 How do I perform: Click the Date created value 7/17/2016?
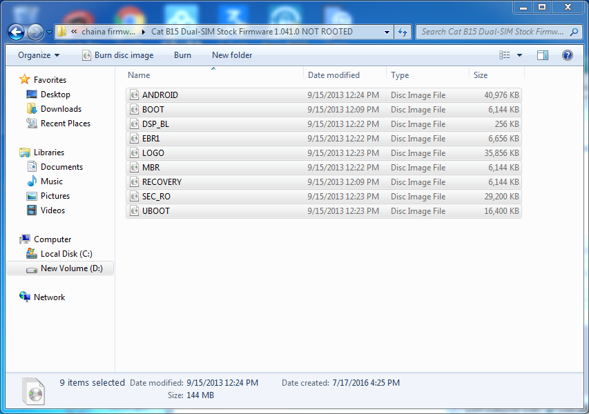click(x=366, y=383)
